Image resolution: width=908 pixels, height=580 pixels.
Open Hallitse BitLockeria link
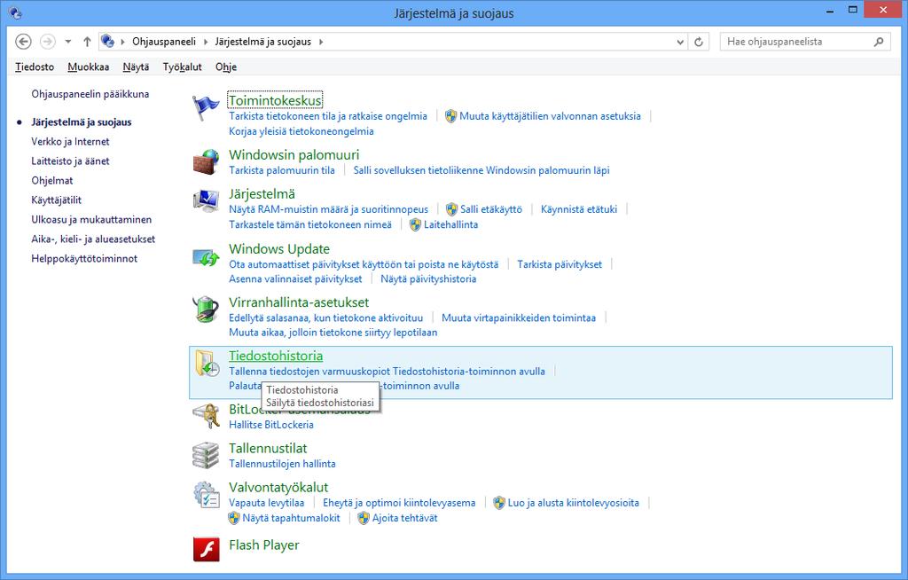tap(271, 425)
